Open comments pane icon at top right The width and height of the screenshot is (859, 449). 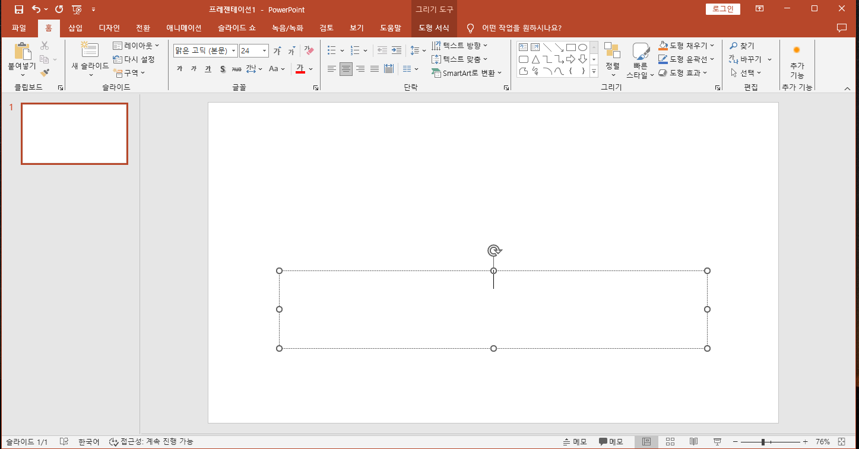point(841,28)
